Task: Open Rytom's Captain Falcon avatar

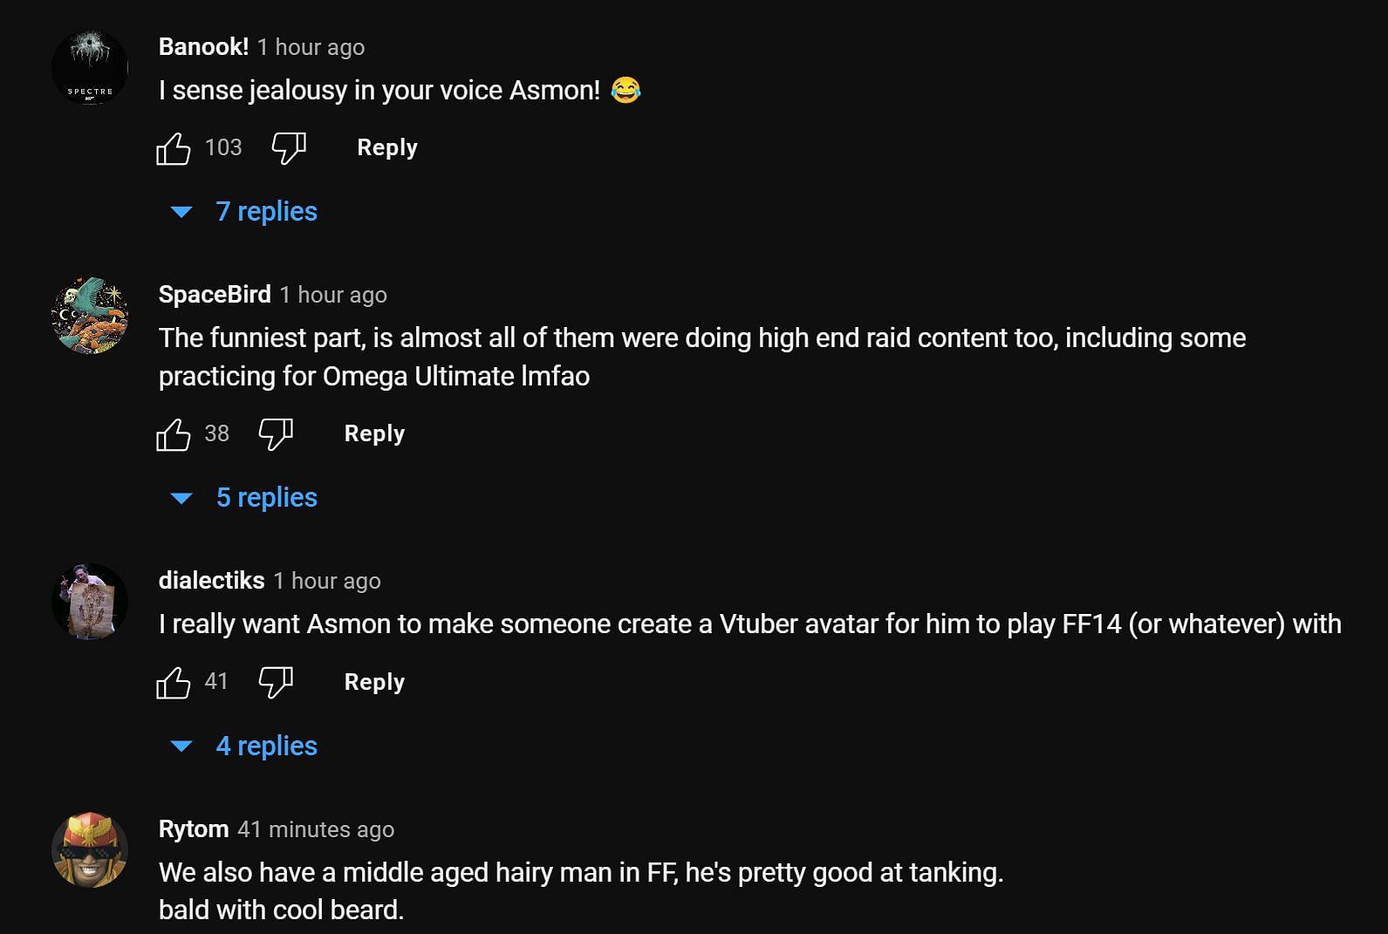Action: click(x=90, y=850)
